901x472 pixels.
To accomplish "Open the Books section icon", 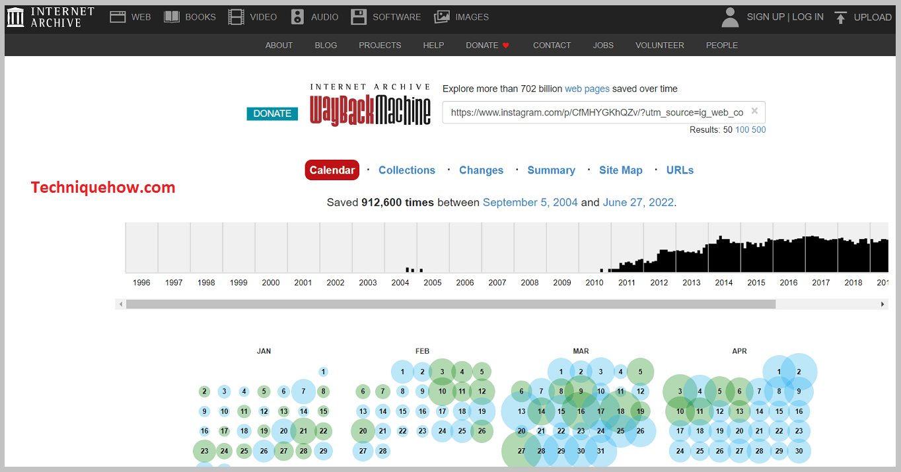I will pos(172,17).
